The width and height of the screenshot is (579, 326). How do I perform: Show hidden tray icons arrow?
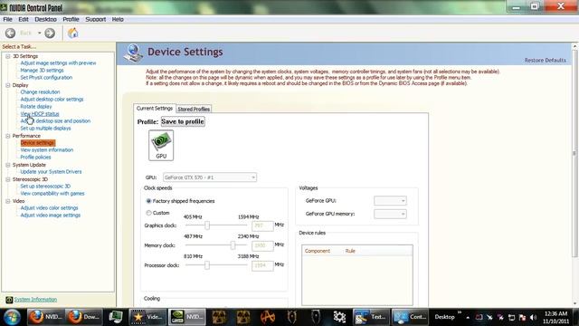pyautogui.click(x=468, y=318)
